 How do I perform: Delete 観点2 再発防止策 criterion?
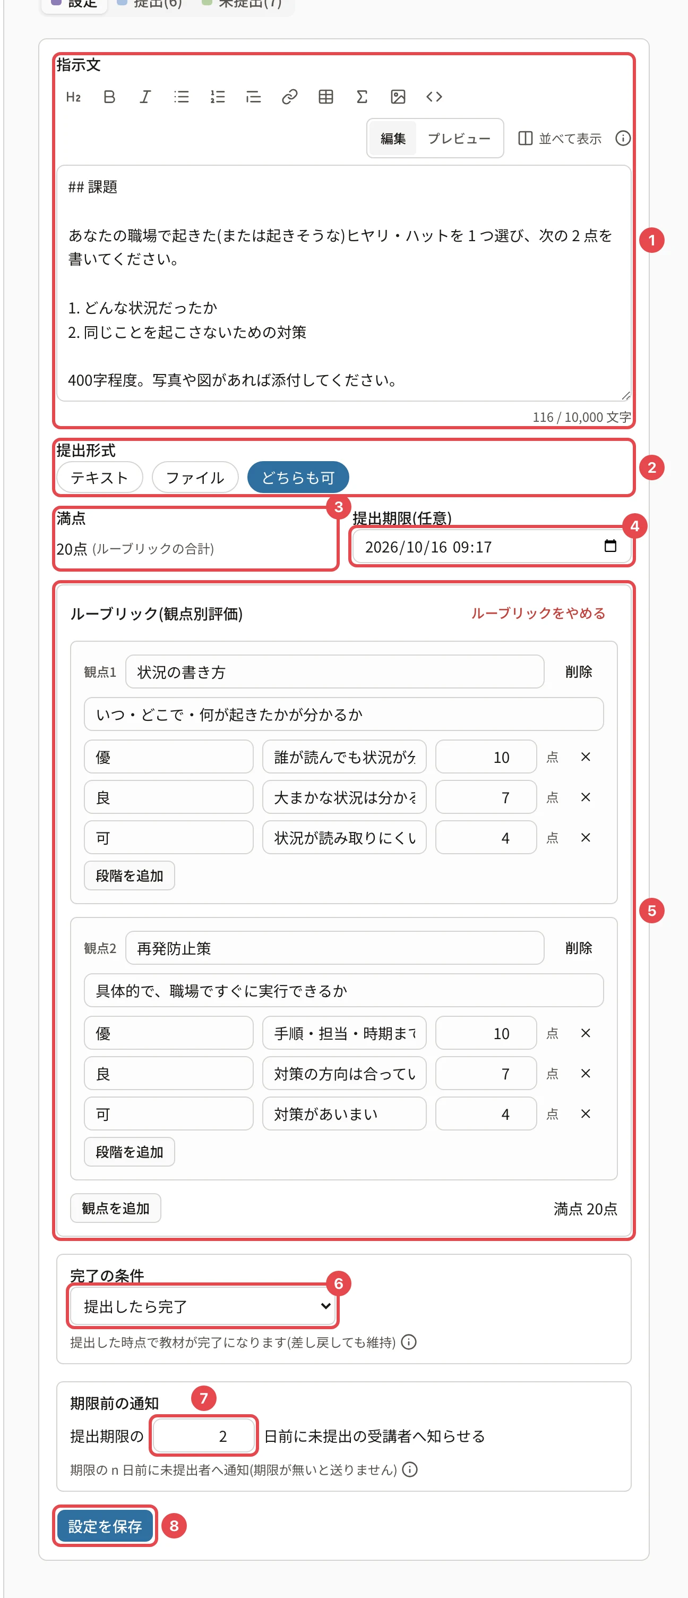(x=578, y=948)
